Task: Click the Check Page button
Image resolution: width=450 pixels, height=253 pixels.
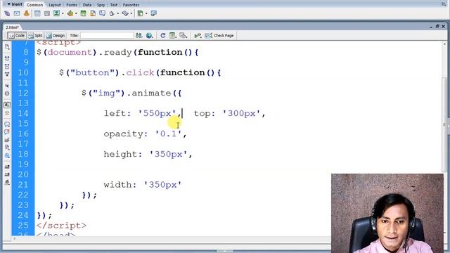Action: pos(219,36)
